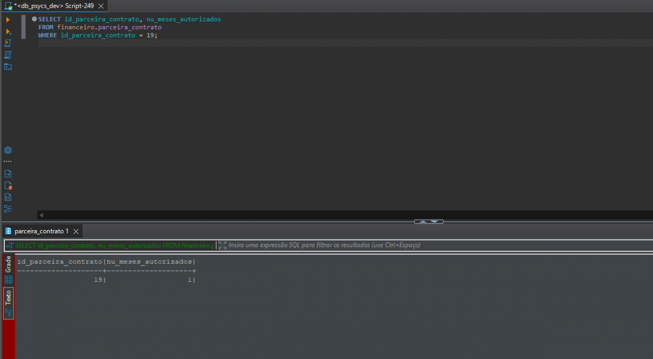Click nu_meses_autorizados in the SELECT line

pos(183,19)
